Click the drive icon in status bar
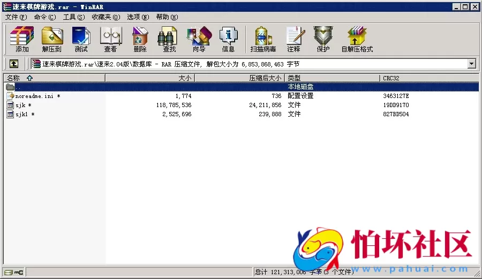 click(9, 272)
